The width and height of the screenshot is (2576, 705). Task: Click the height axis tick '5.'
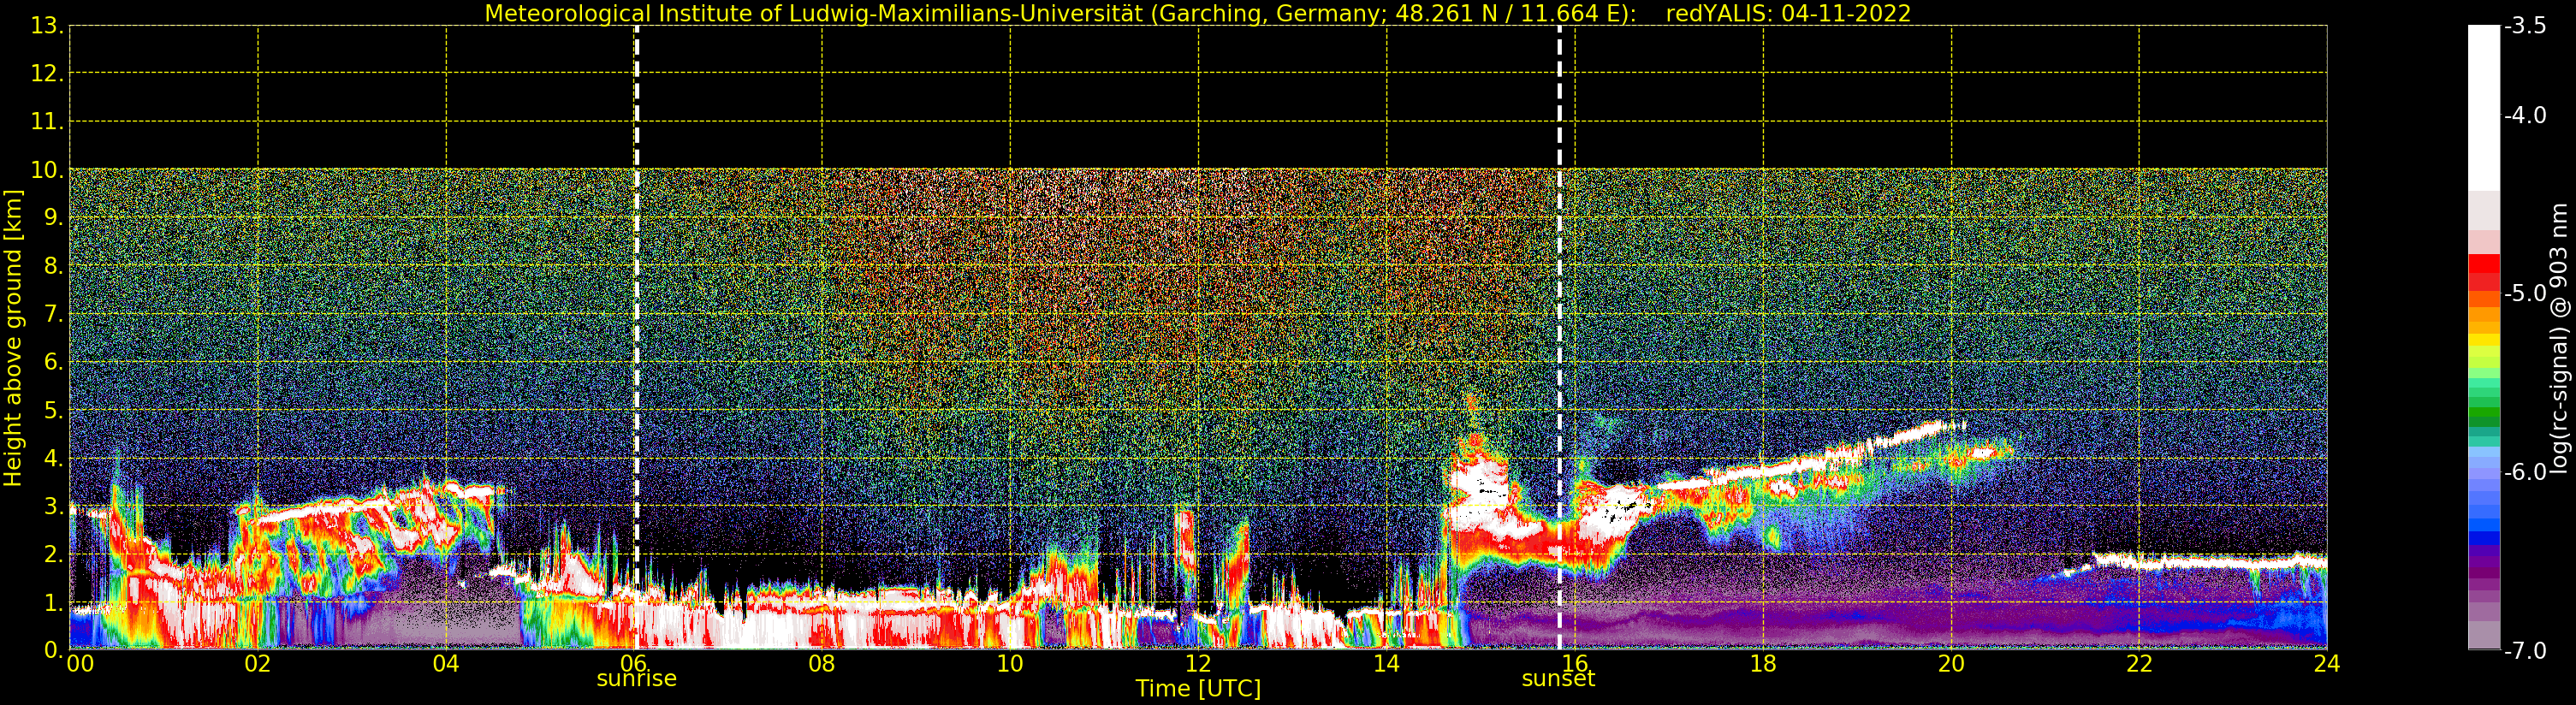(53, 410)
